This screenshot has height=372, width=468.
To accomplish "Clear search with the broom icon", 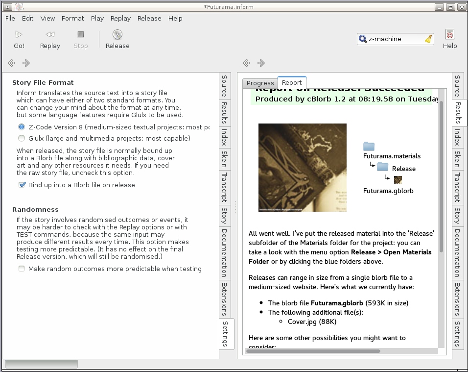I will 429,39.
